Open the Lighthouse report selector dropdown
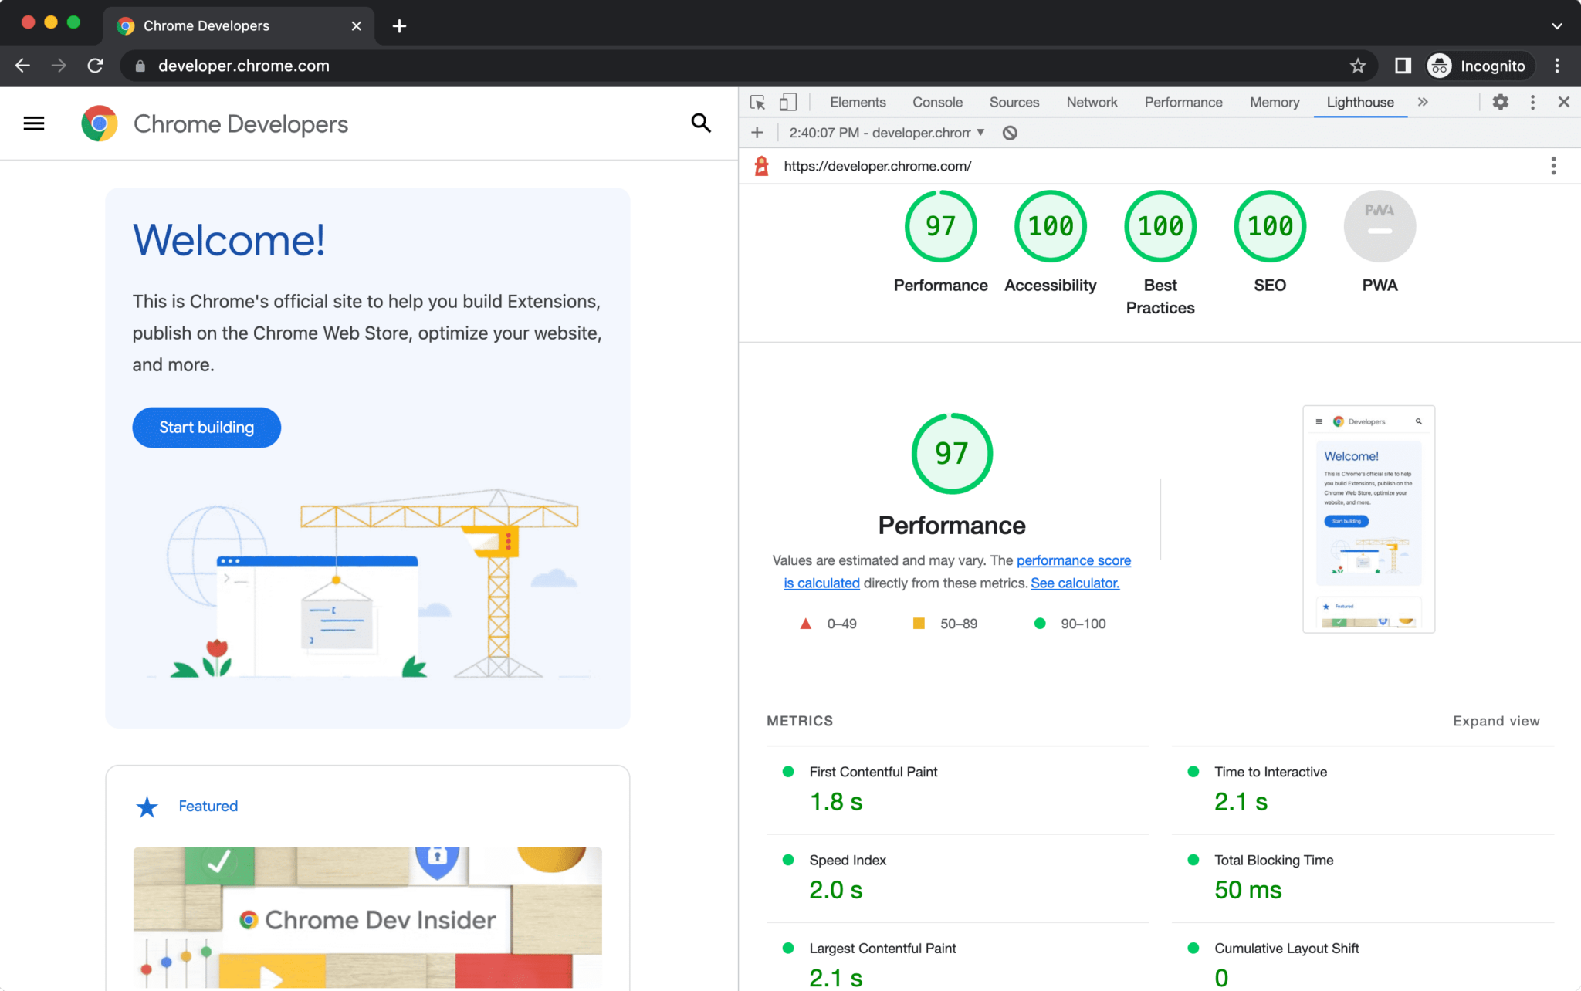The image size is (1581, 991). pyautogui.click(x=885, y=132)
